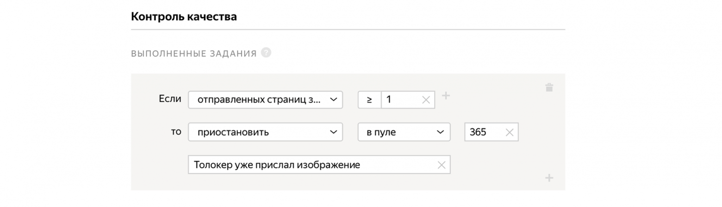Viewport: 722px width, 207px height.
Task: Open ≥ comparison operator selector
Action: (369, 100)
